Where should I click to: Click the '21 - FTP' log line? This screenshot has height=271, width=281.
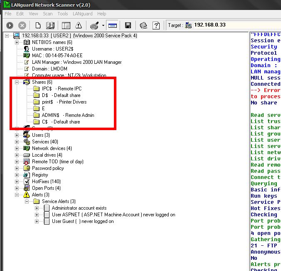click(x=264, y=246)
